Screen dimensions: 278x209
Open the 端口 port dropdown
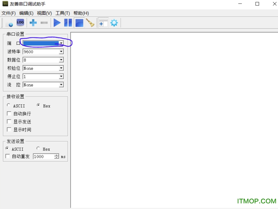(61, 43)
